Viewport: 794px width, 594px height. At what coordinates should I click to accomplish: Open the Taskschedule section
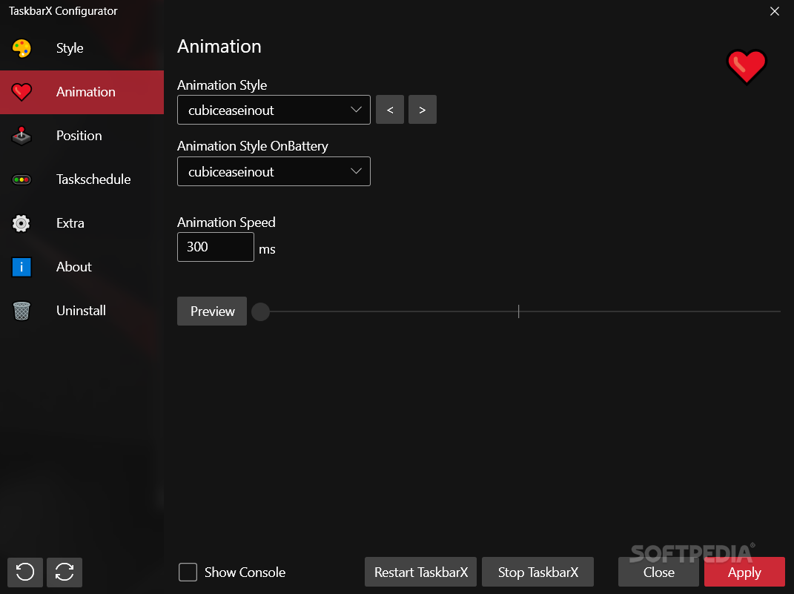82,179
